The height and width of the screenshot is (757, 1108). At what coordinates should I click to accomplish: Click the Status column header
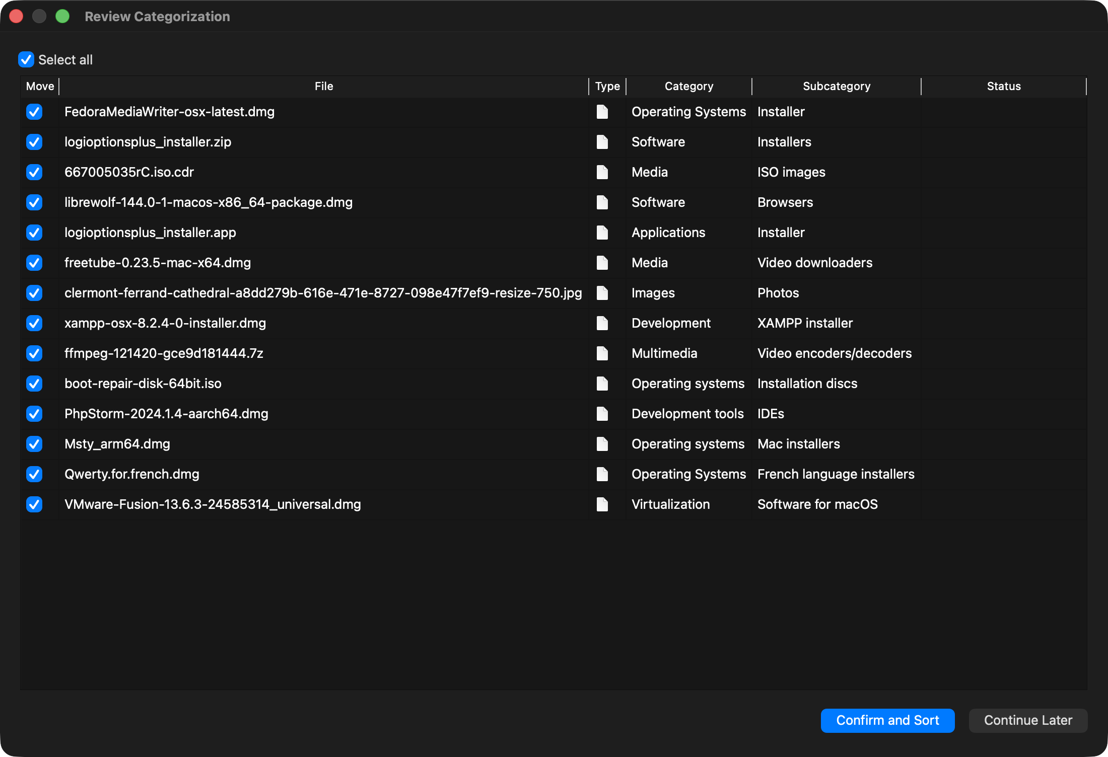point(1003,86)
